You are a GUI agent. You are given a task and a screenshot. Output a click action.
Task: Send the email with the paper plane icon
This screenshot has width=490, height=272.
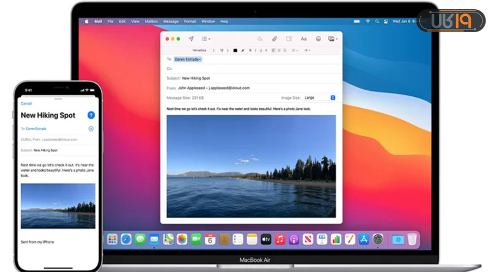click(x=191, y=39)
